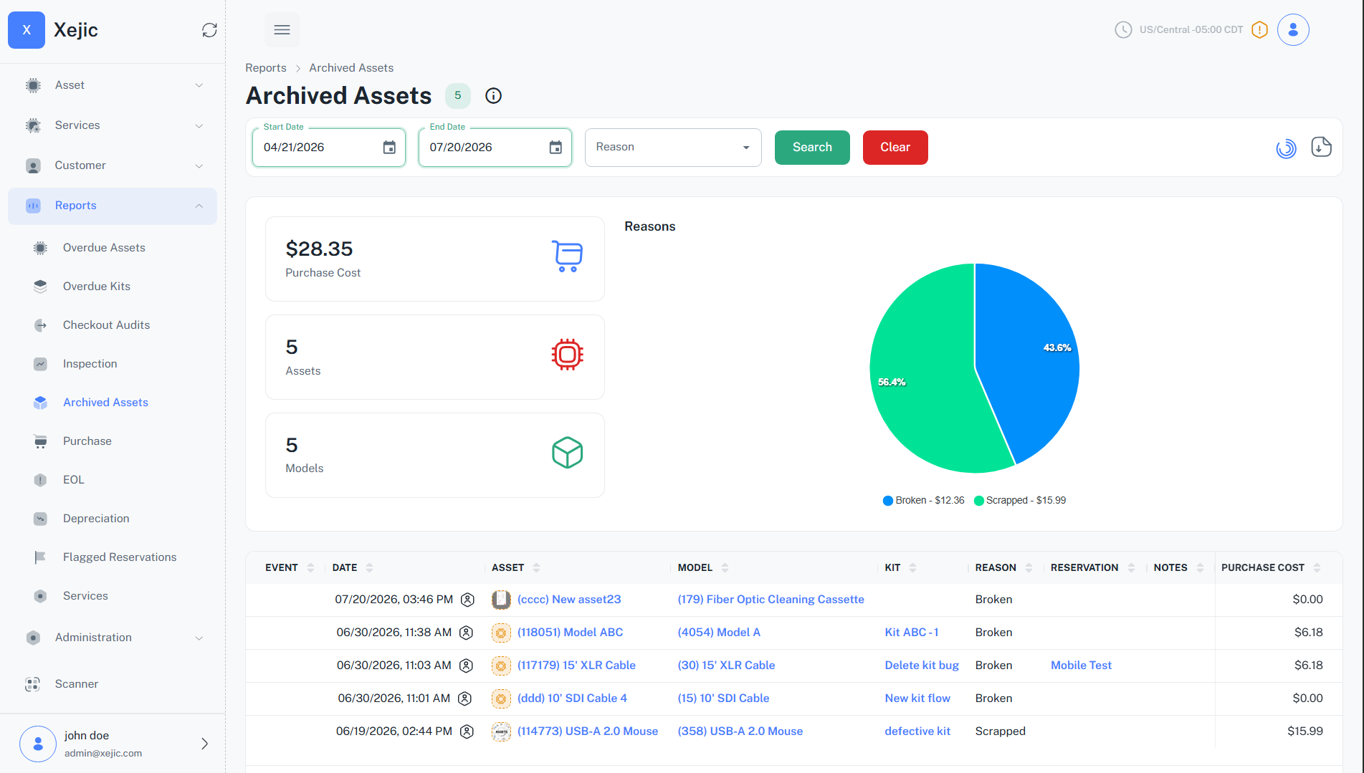Open the Reason dropdown filter
1364x773 pixels.
[673, 148]
